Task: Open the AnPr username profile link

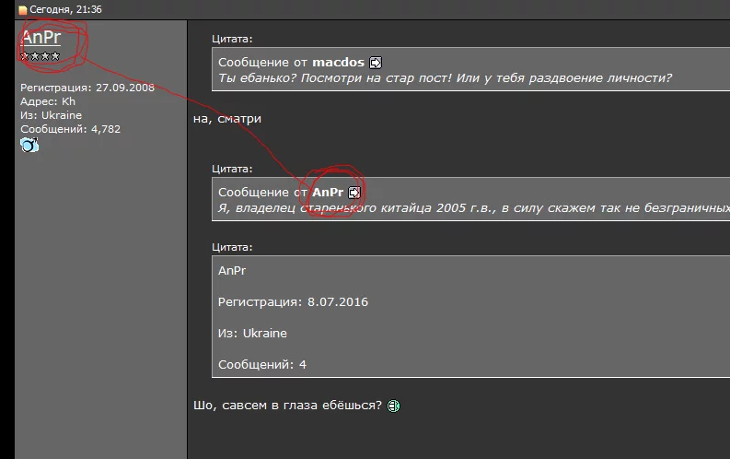Action: click(x=41, y=37)
